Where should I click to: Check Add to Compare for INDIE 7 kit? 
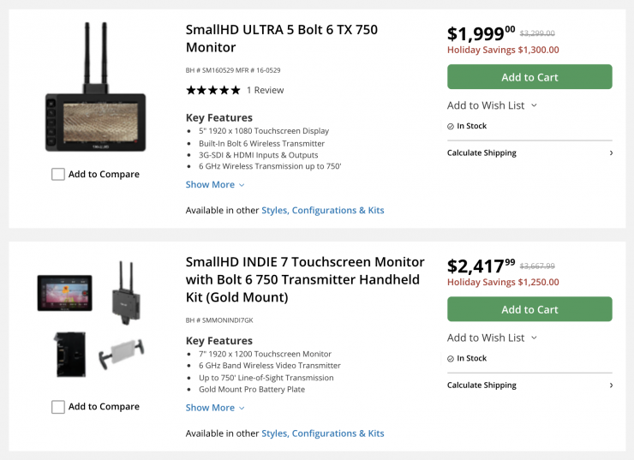point(58,407)
